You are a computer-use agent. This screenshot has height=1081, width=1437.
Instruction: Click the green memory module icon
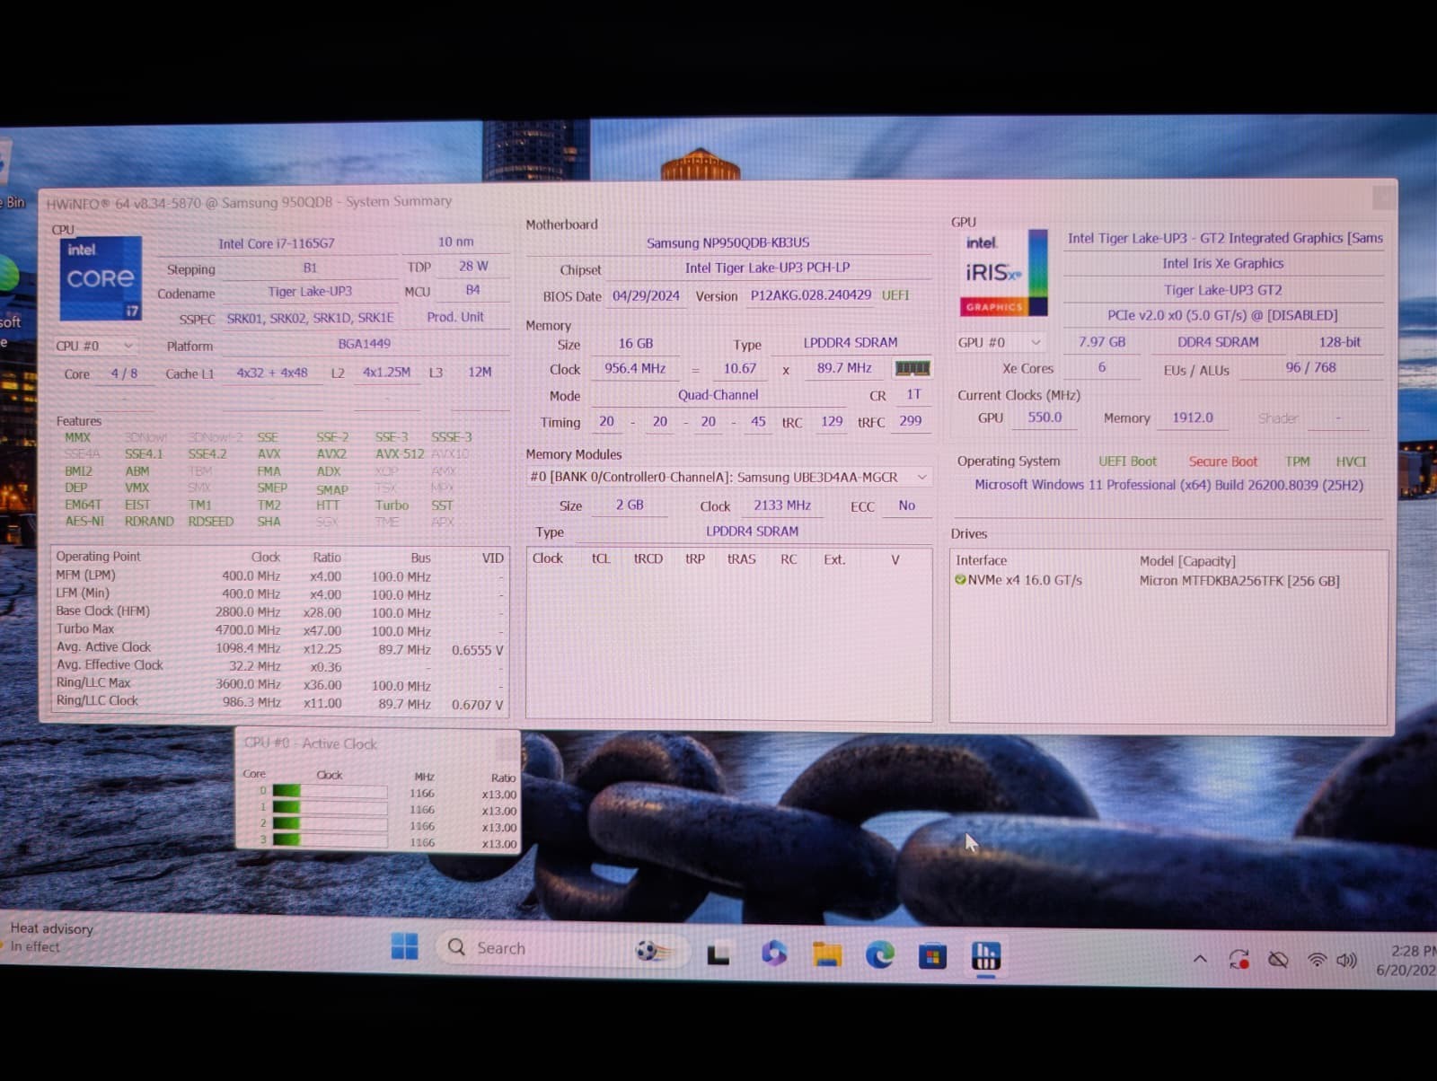[912, 368]
